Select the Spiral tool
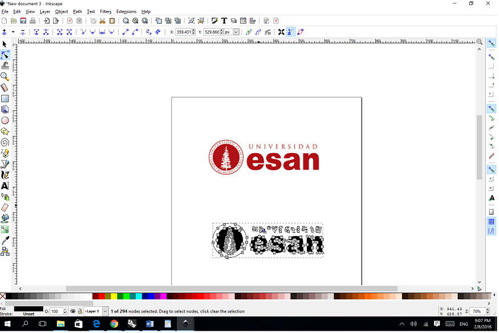Viewport: 499px width, 333px height. pyautogui.click(x=5, y=142)
